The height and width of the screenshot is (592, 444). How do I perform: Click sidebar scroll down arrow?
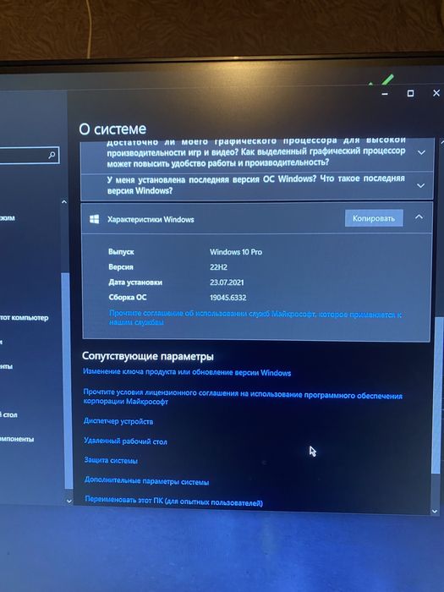(69, 501)
